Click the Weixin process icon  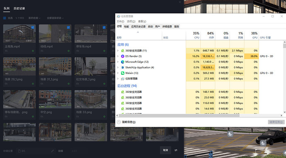coord(123,73)
